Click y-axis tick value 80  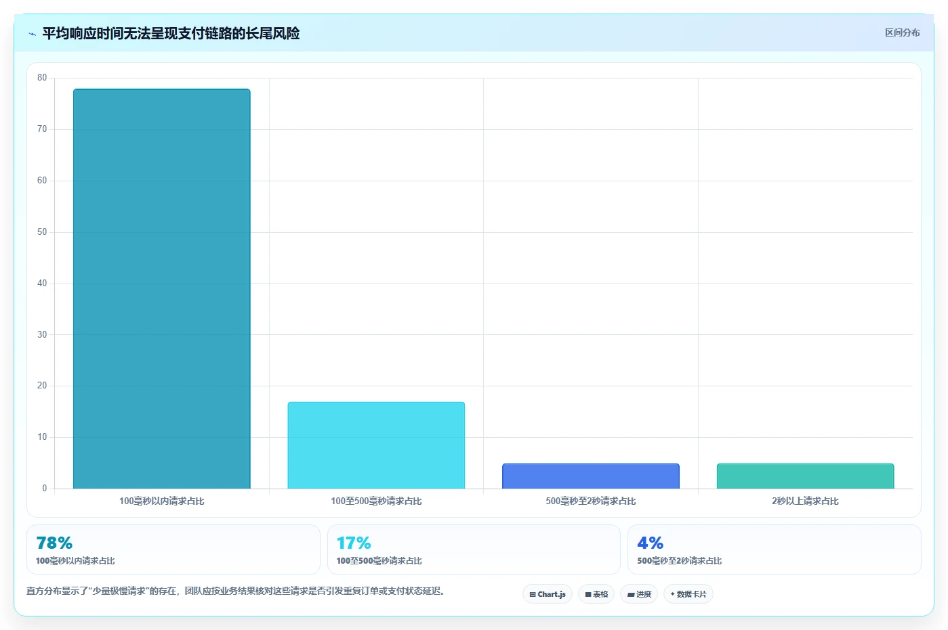[42, 78]
